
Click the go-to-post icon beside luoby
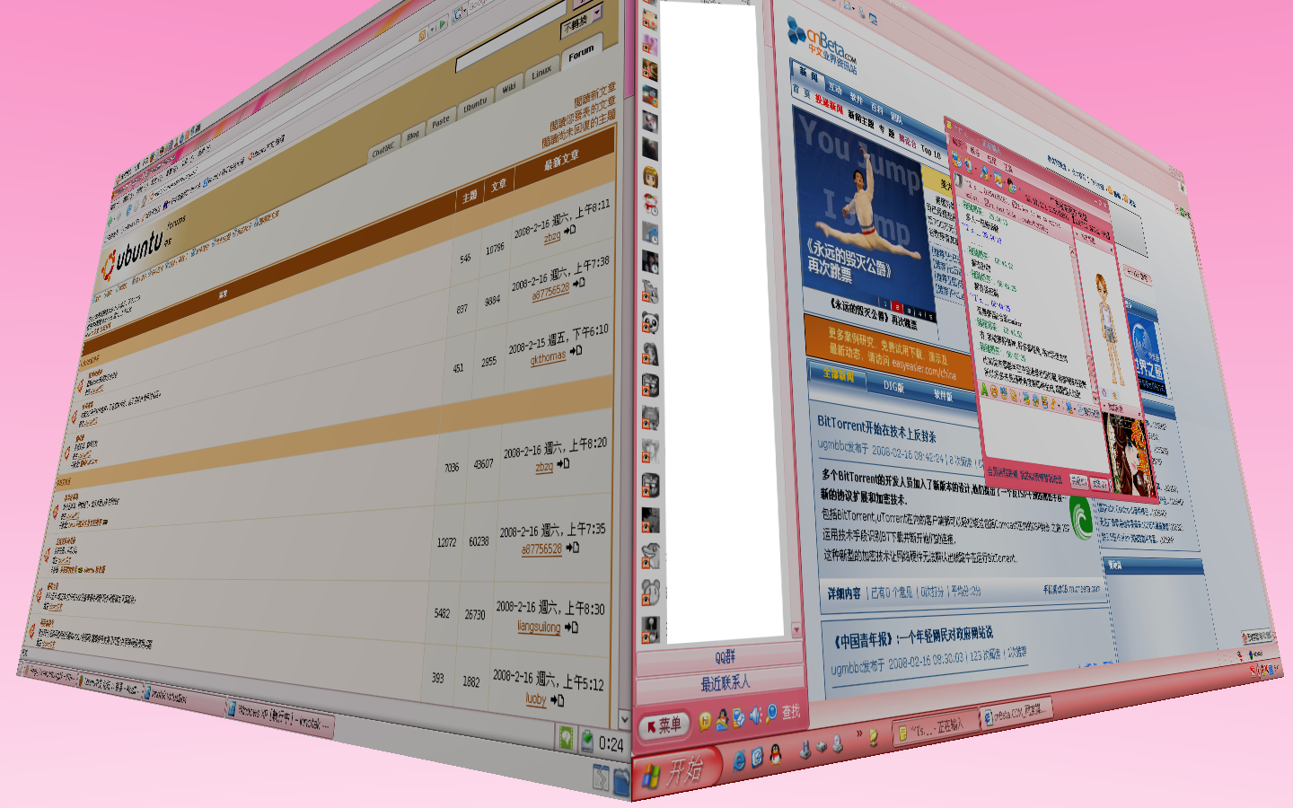(x=557, y=699)
